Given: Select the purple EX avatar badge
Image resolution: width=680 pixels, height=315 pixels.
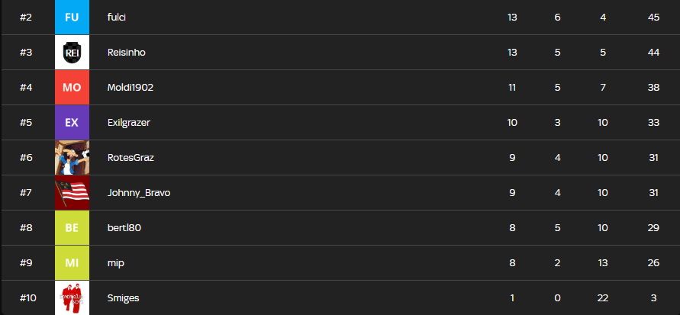Looking at the screenshot, I should 72,123.
